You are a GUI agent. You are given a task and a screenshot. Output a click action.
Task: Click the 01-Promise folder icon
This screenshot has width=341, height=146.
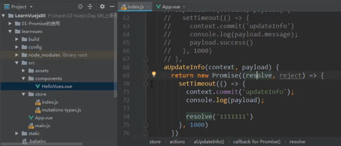18,23
